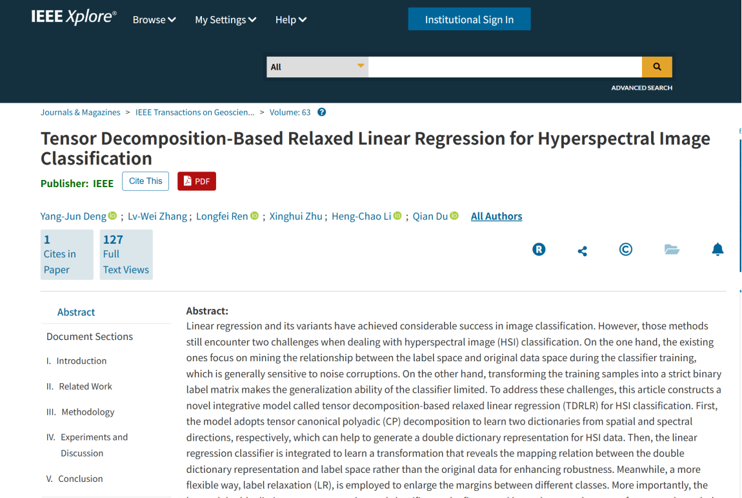Open the All Authors link
This screenshot has height=498, width=742.
coord(496,216)
